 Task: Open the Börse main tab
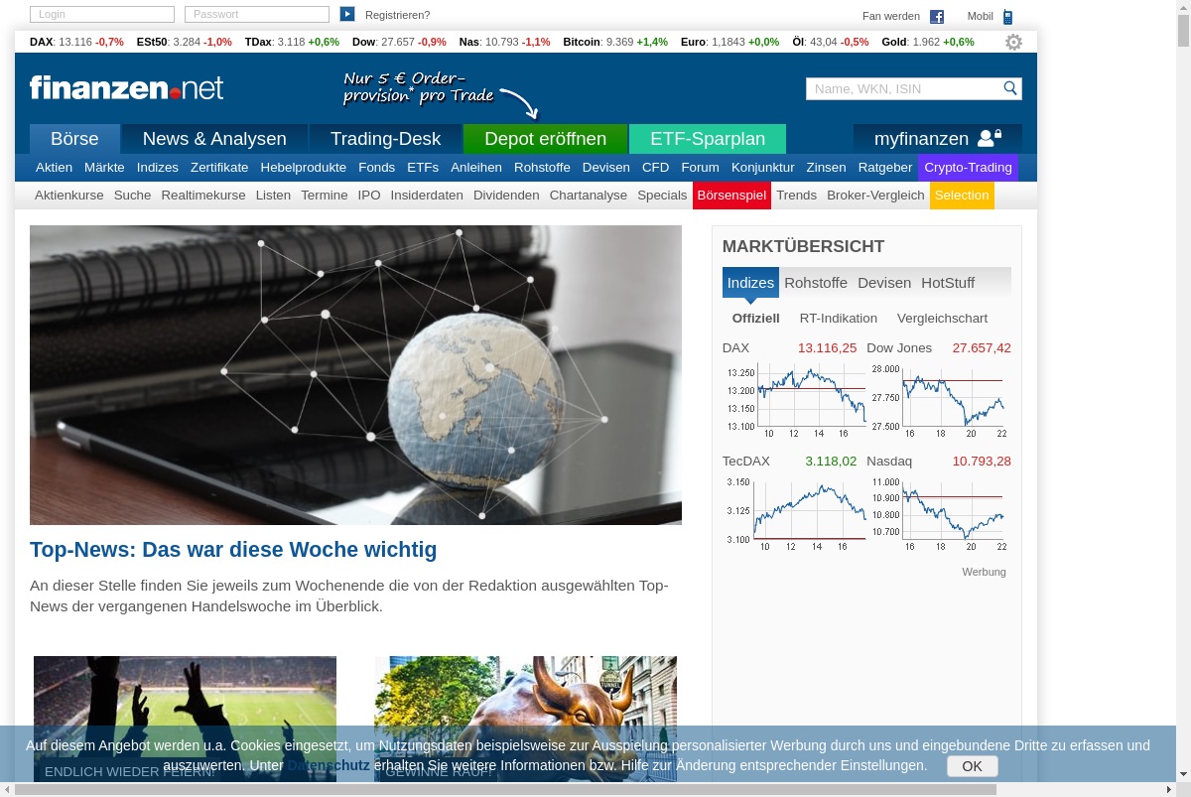tap(74, 139)
